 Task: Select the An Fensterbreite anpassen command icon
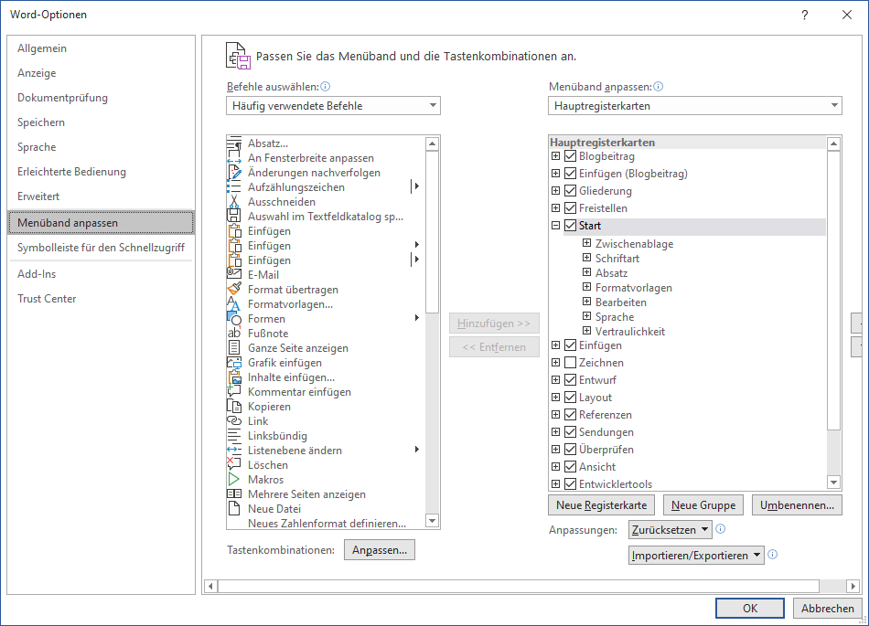[x=234, y=158]
